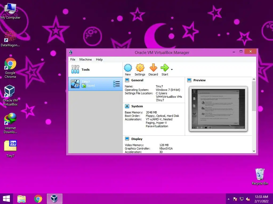
Task: Discard saved state with the orange arrow
Action: [x=153, y=68]
